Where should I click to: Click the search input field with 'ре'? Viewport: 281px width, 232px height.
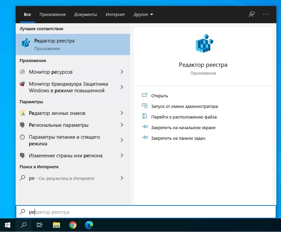pos(146,212)
